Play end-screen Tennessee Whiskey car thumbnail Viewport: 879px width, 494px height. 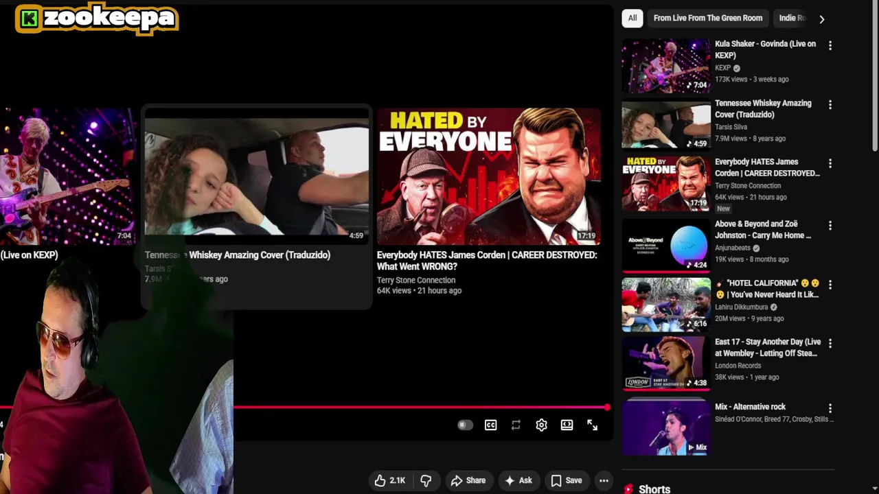pos(257,176)
